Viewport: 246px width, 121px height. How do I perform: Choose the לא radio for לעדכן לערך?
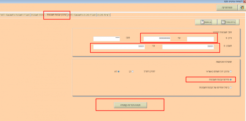[119, 72]
